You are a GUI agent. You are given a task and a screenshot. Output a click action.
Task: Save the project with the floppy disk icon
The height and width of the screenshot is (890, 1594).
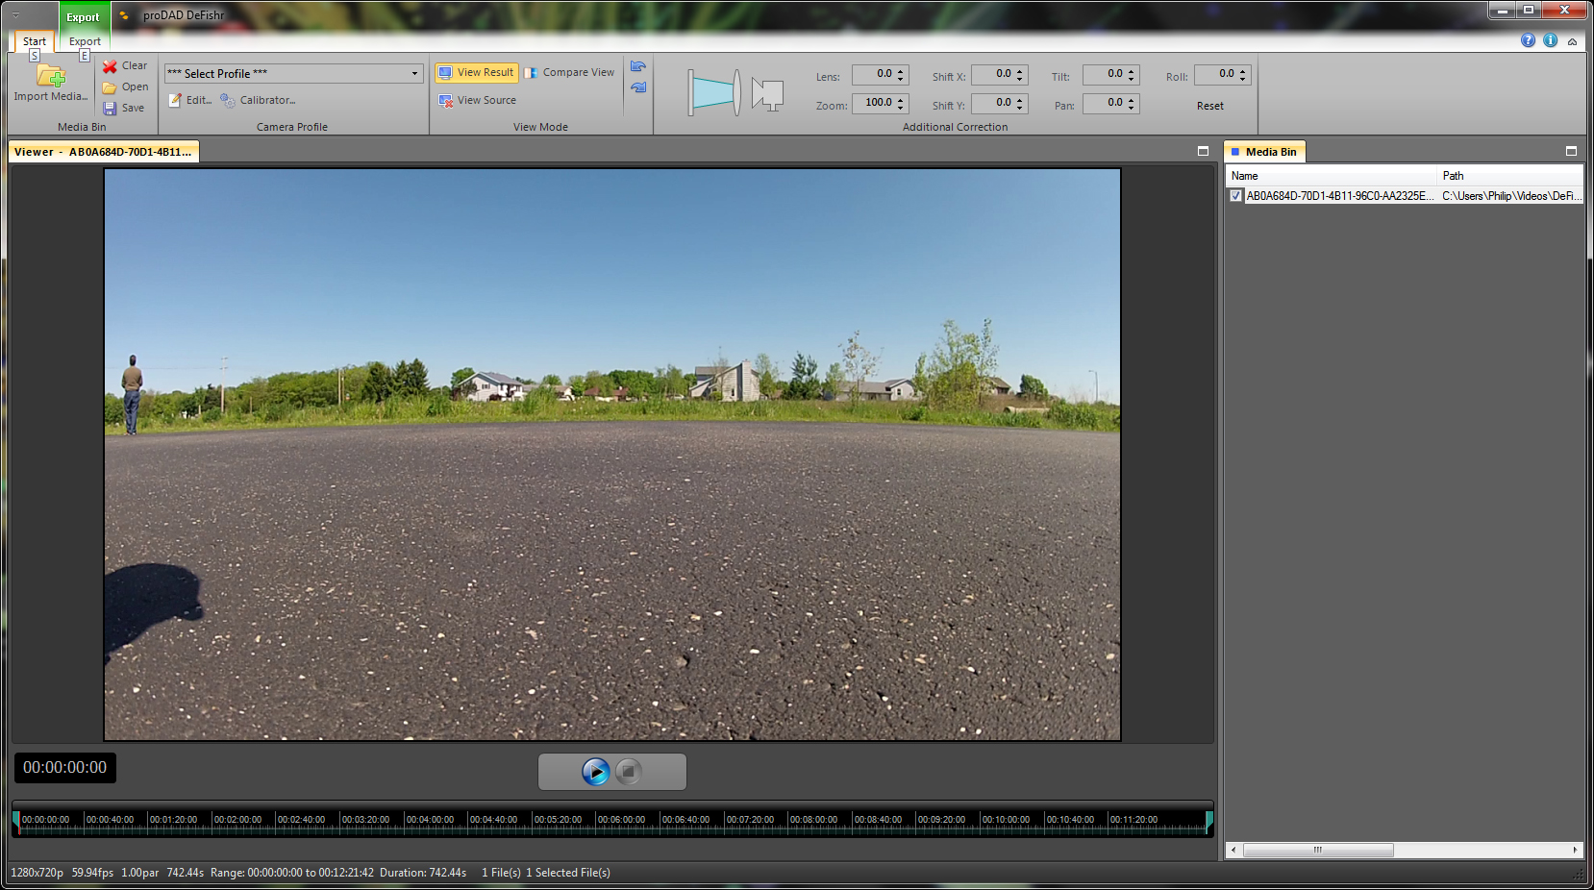point(110,109)
